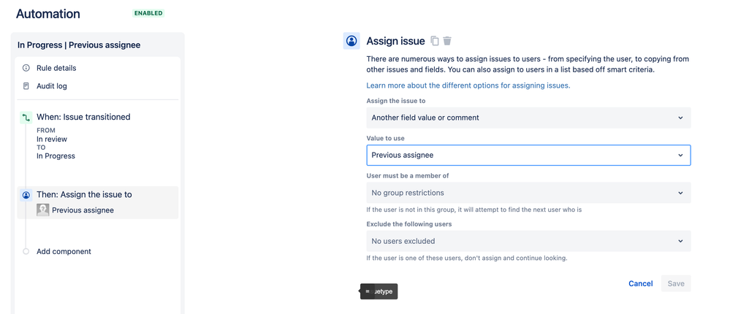Expand the 'Value to use' dropdown
The height and width of the screenshot is (314, 730).
pos(528,156)
